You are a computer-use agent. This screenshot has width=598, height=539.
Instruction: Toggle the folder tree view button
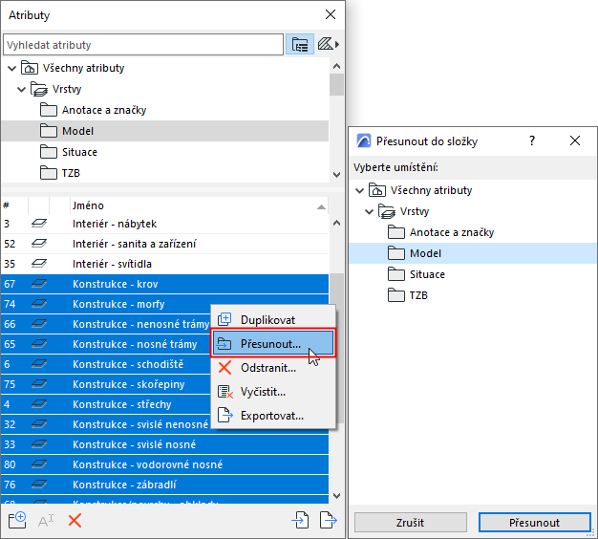pos(300,45)
